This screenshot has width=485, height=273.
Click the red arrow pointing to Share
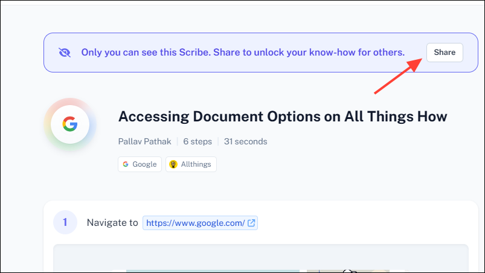tap(399, 75)
